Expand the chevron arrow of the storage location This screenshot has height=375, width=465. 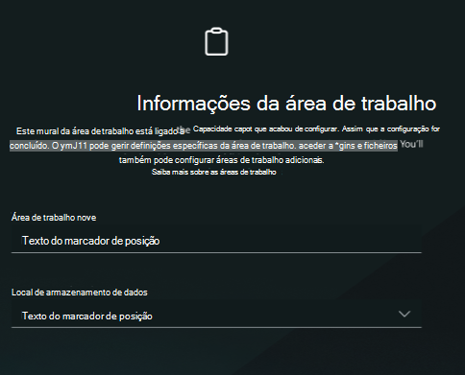point(404,314)
